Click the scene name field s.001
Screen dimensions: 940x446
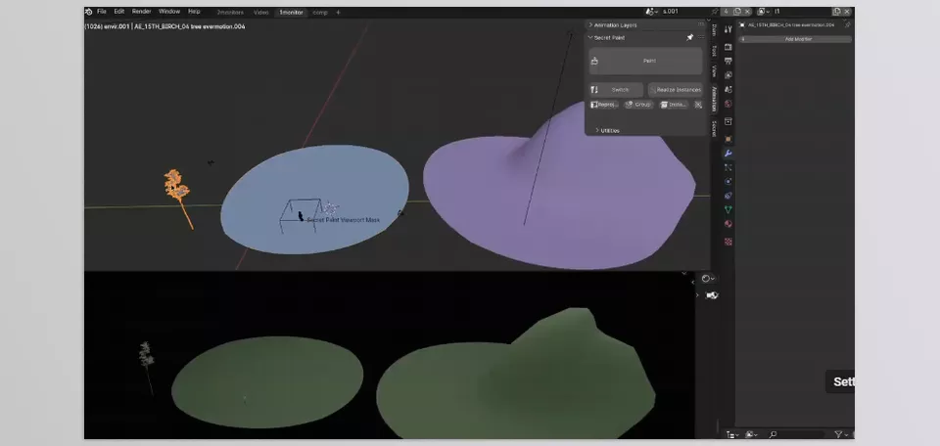coord(683,12)
